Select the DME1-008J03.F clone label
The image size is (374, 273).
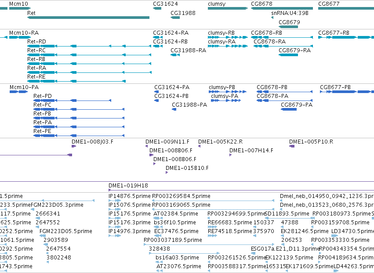pyautogui.click(x=92, y=142)
